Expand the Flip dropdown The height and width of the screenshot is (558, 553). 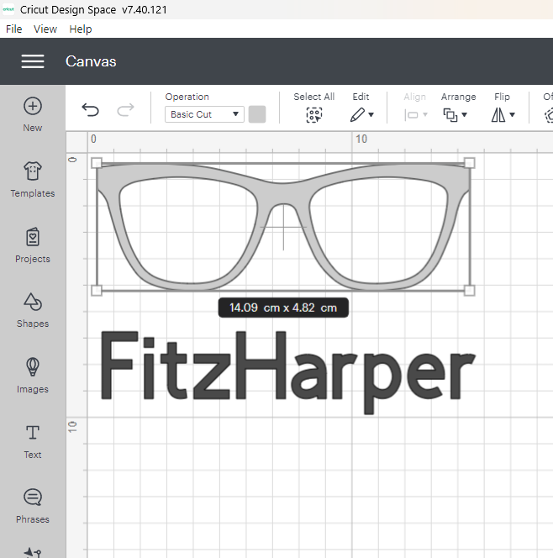click(503, 115)
